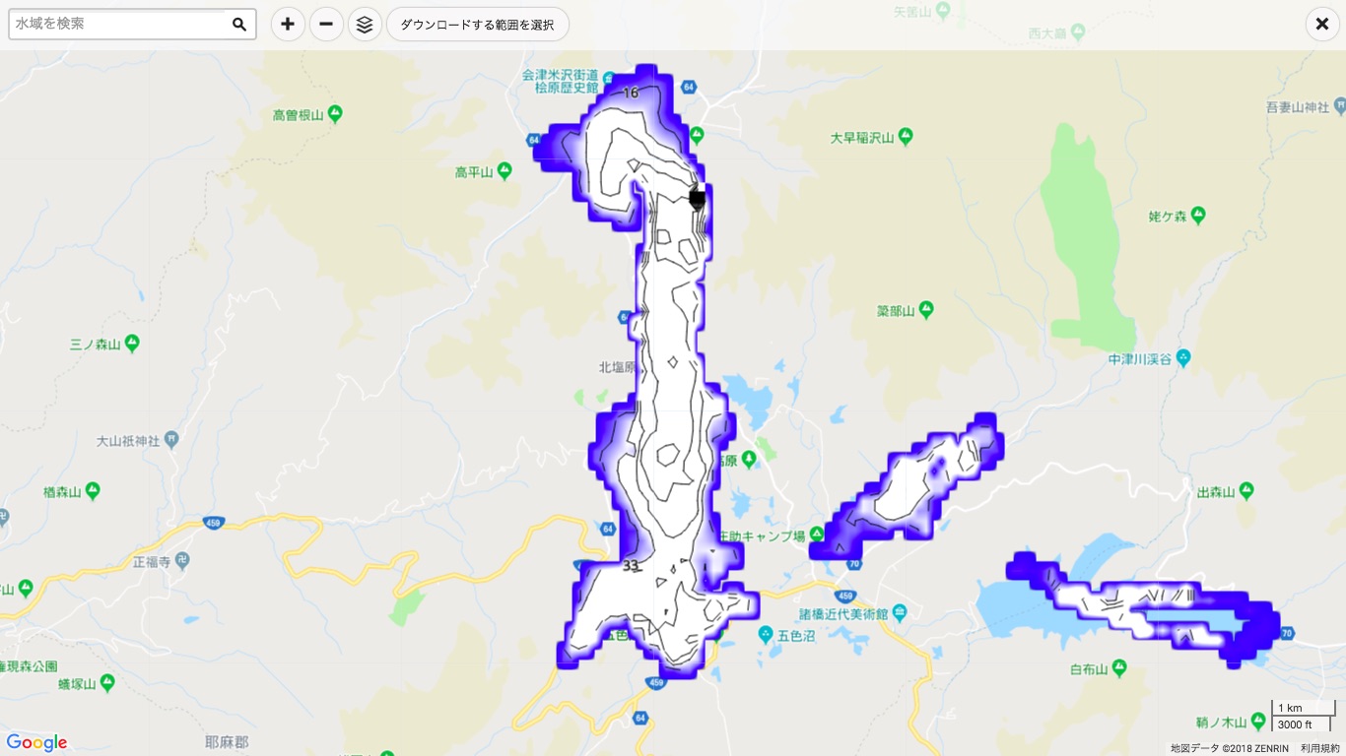Click the depth label 33
1346x756 pixels.
(x=631, y=565)
